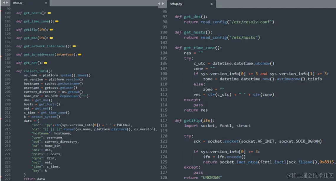Expand the folded get_net function
Image resolution: width=336 pixels, height=181 pixels.
[x=45, y=63]
